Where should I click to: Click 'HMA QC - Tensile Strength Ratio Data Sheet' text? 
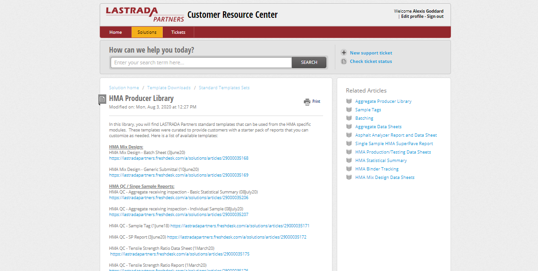tap(162, 248)
